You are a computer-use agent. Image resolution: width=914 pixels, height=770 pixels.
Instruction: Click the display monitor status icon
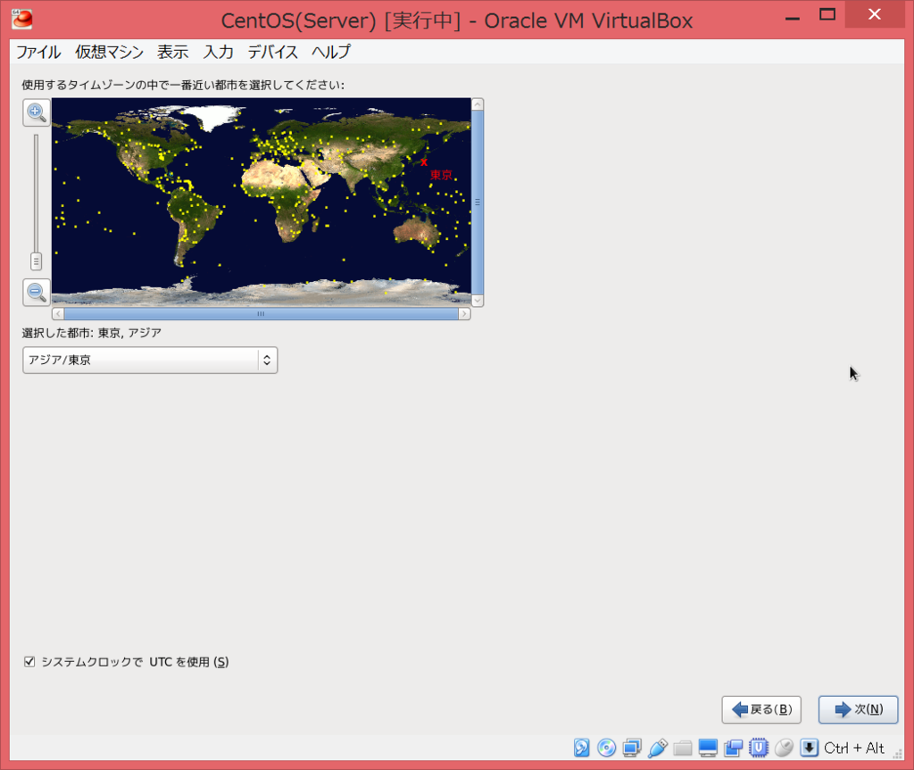click(708, 748)
